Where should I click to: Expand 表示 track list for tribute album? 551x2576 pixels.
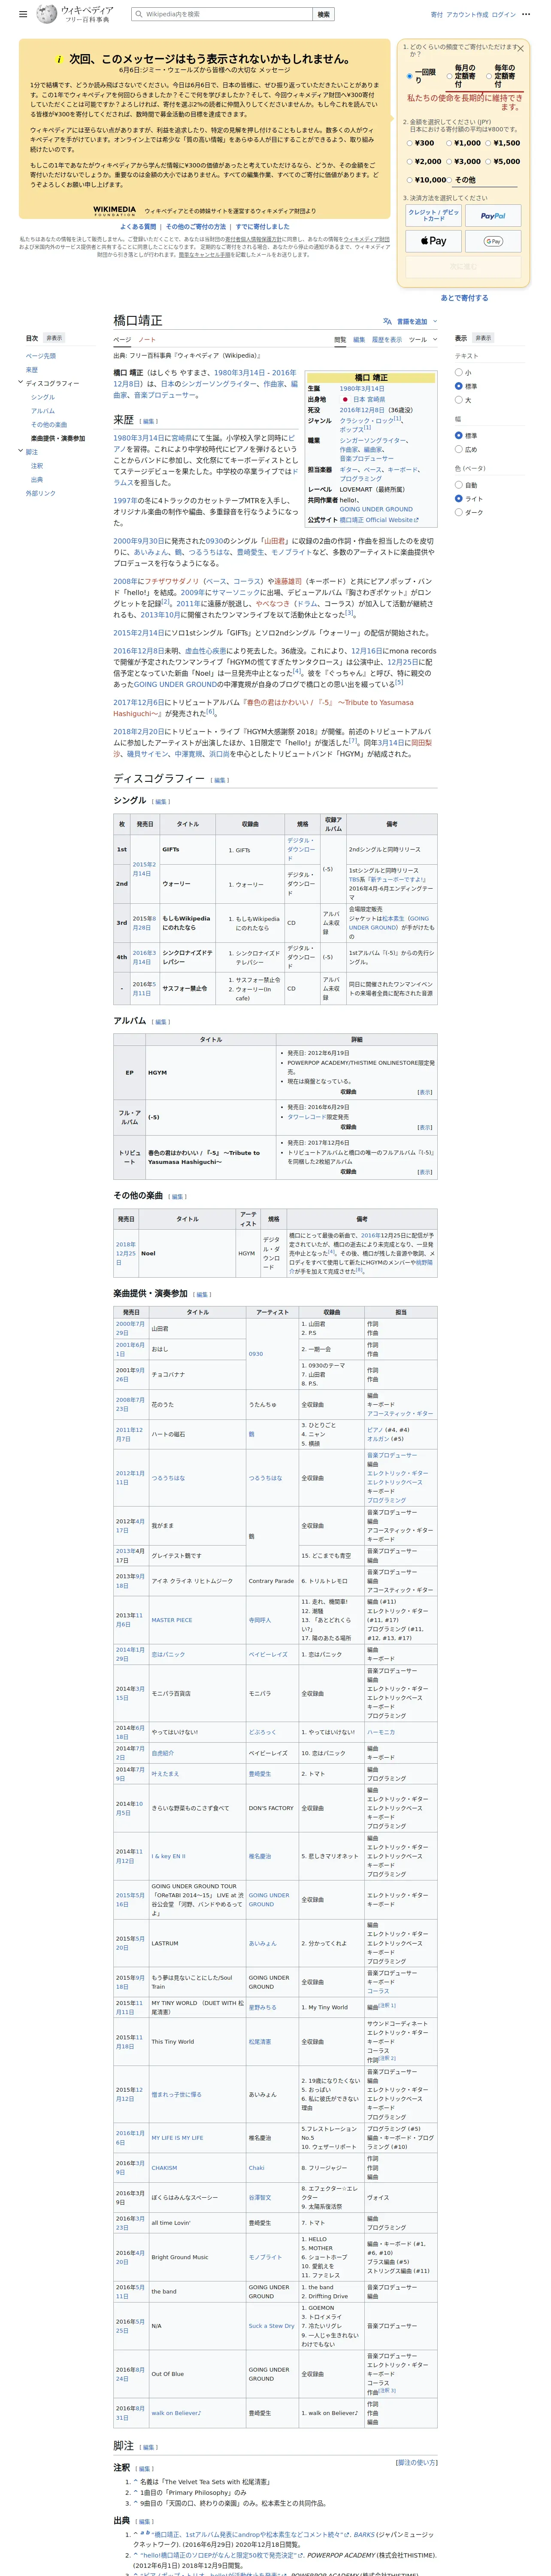[x=425, y=1172]
